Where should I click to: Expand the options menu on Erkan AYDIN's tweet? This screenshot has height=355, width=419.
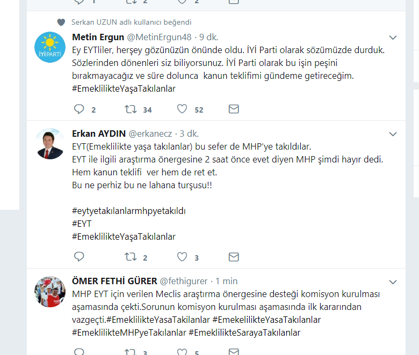pyautogui.click(x=393, y=134)
